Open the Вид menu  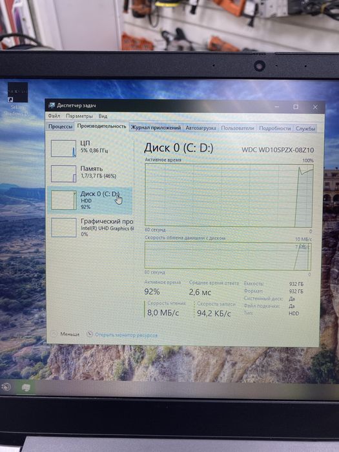click(103, 116)
